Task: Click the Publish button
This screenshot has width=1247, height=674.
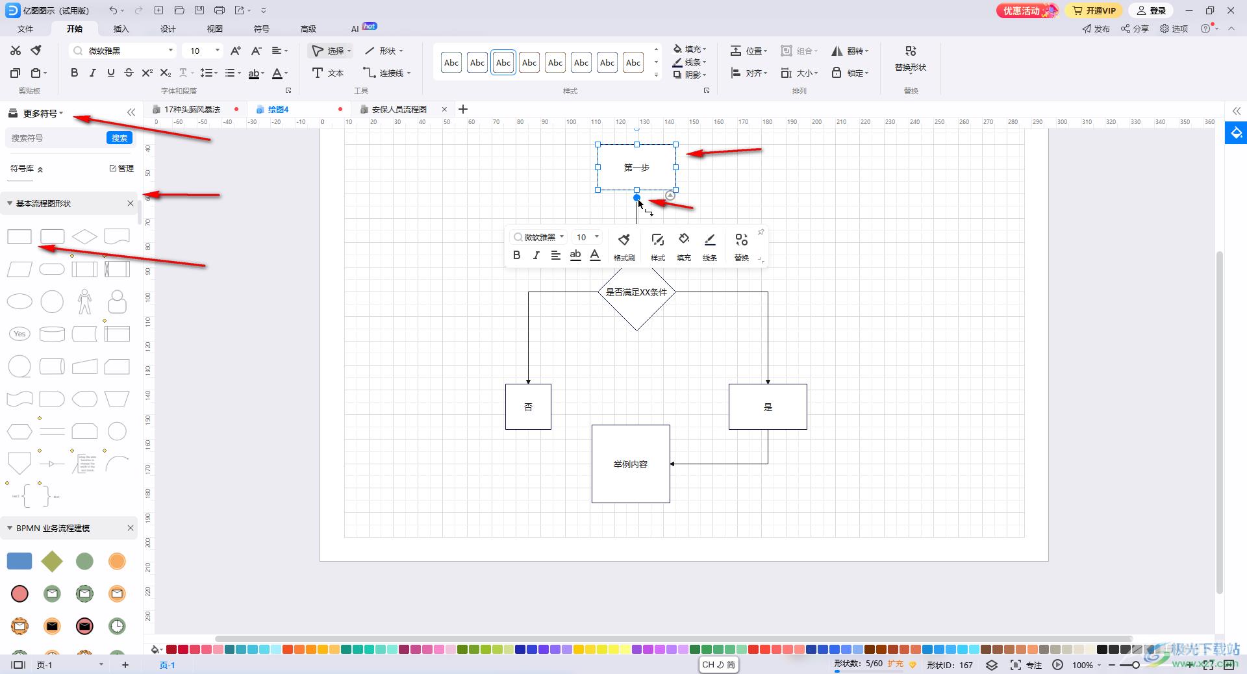Action: [1096, 29]
